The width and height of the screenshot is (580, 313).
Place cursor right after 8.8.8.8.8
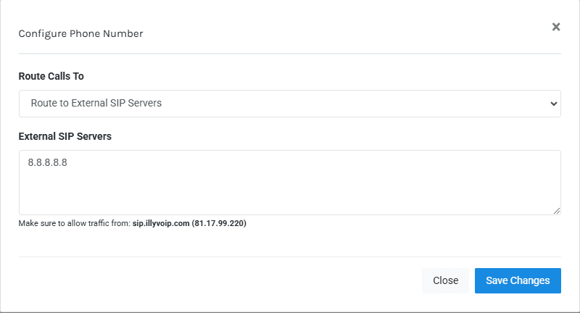69,163
